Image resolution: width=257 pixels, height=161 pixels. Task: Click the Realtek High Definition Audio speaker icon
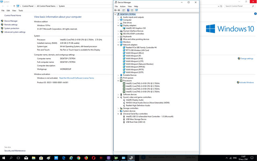tap(124, 105)
